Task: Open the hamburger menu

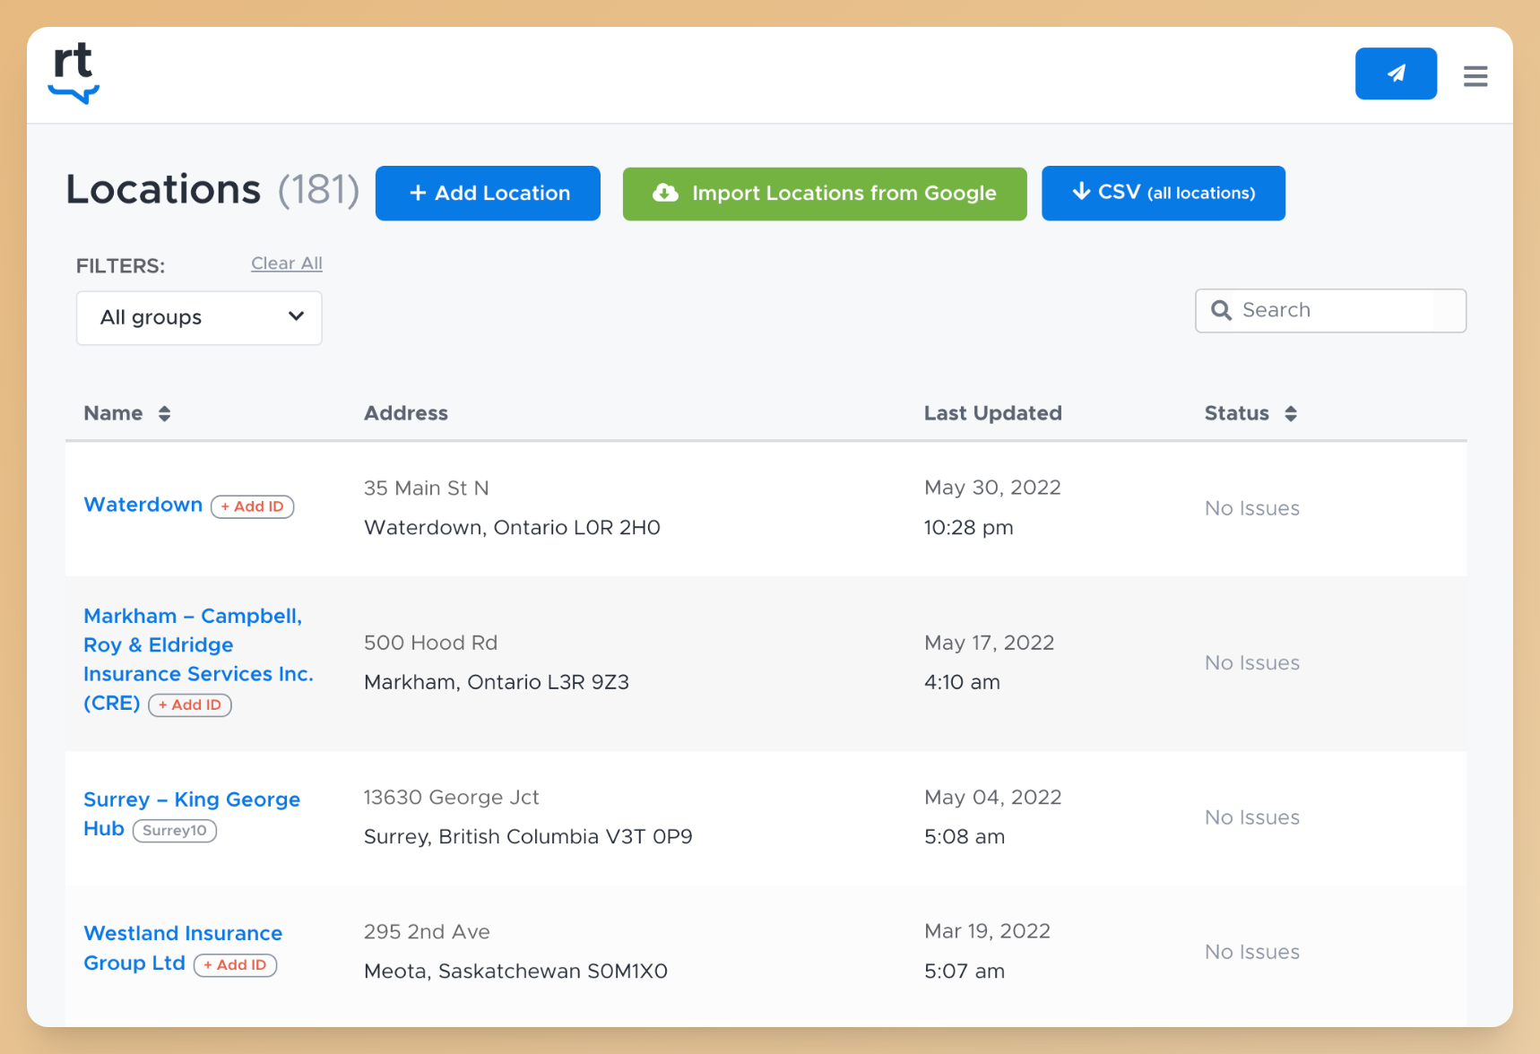Action: [x=1475, y=76]
